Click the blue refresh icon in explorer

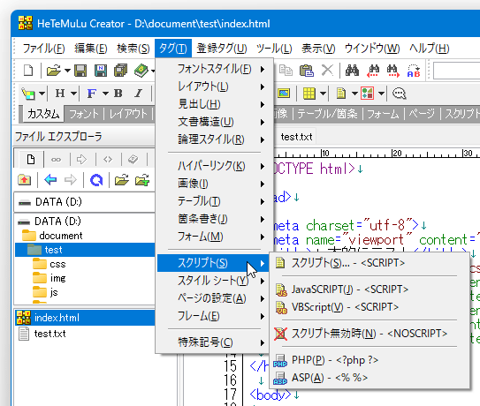[x=96, y=180]
